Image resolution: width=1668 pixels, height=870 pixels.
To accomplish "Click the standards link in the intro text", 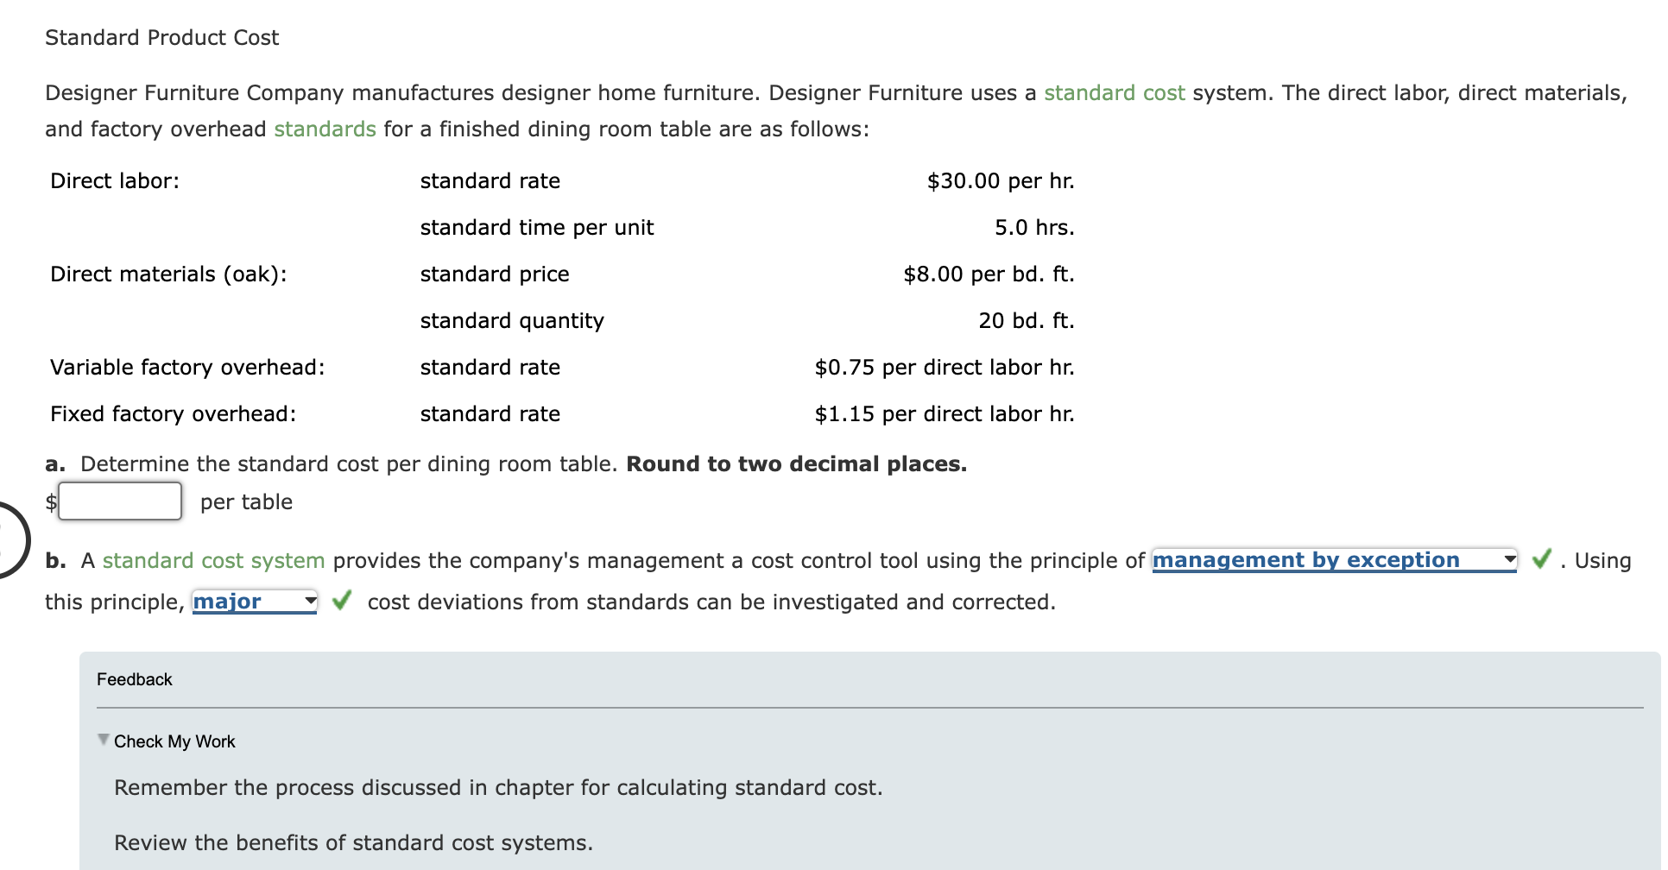I will point(324,129).
